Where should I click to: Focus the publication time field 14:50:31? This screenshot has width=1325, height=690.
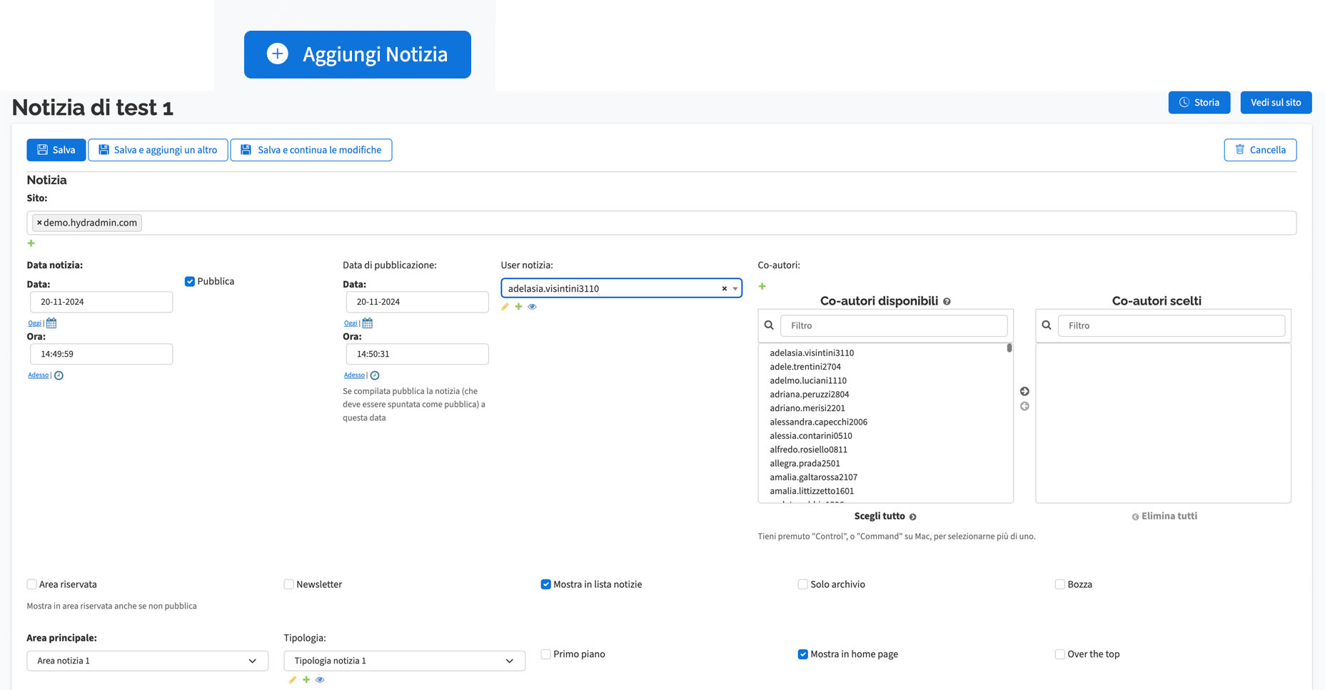[x=417, y=354]
